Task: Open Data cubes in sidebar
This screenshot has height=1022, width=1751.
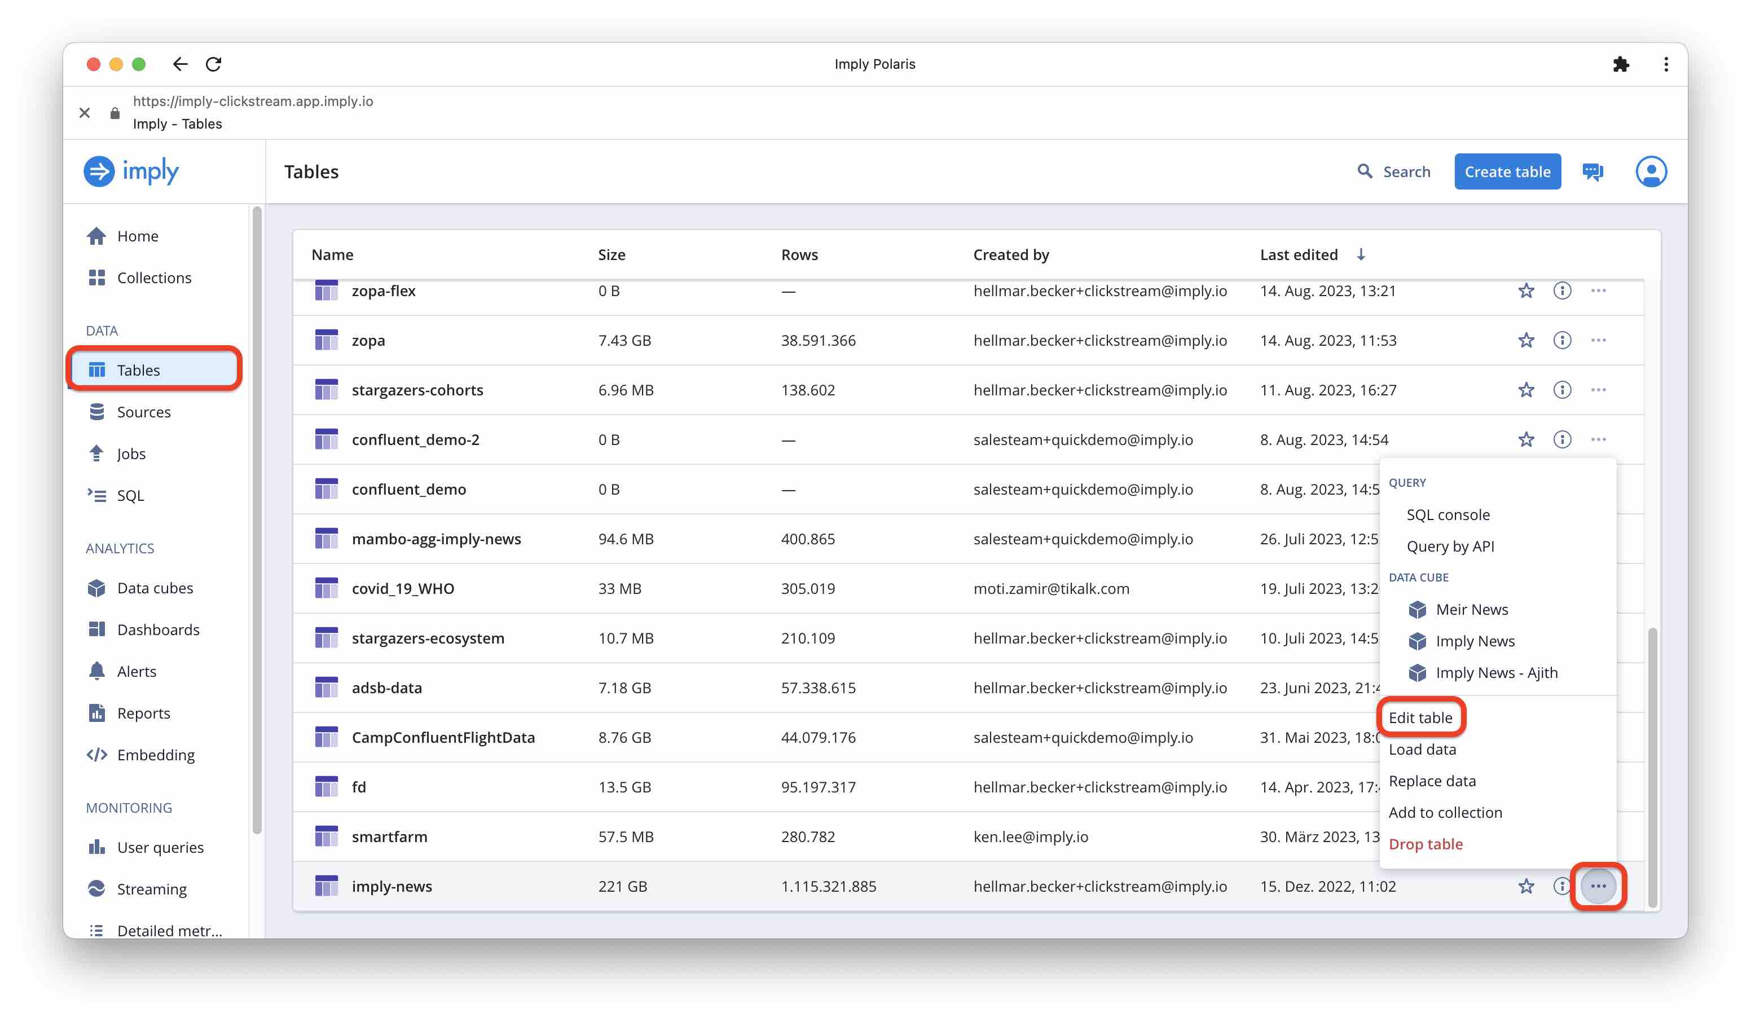Action: [x=155, y=588]
